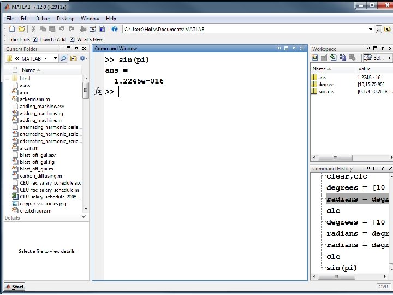Click the Paste toolbar icon

pos(52,29)
